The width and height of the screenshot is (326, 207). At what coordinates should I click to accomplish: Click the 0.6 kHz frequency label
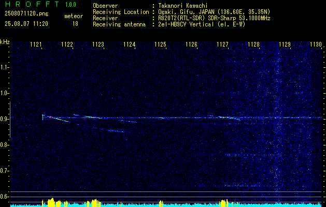pyautogui.click(x=4, y=197)
